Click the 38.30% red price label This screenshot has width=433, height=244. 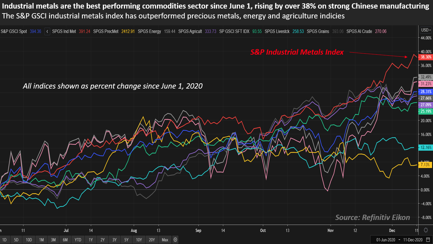coord(425,57)
